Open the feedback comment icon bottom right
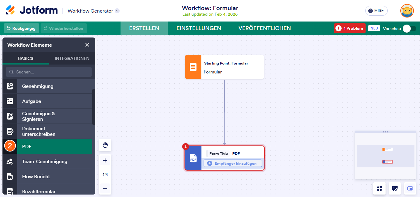 (394, 188)
